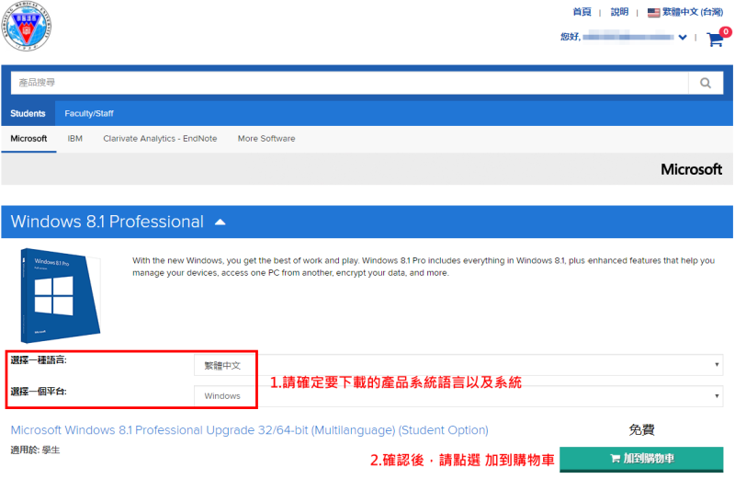
Task: Open the platform dropdown showing Windows
Action: click(x=458, y=396)
